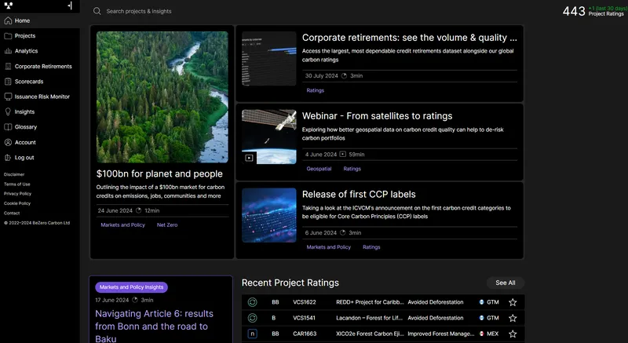Click Ratings tag under Corporate retirements article
The width and height of the screenshot is (628, 343).
[x=316, y=90]
